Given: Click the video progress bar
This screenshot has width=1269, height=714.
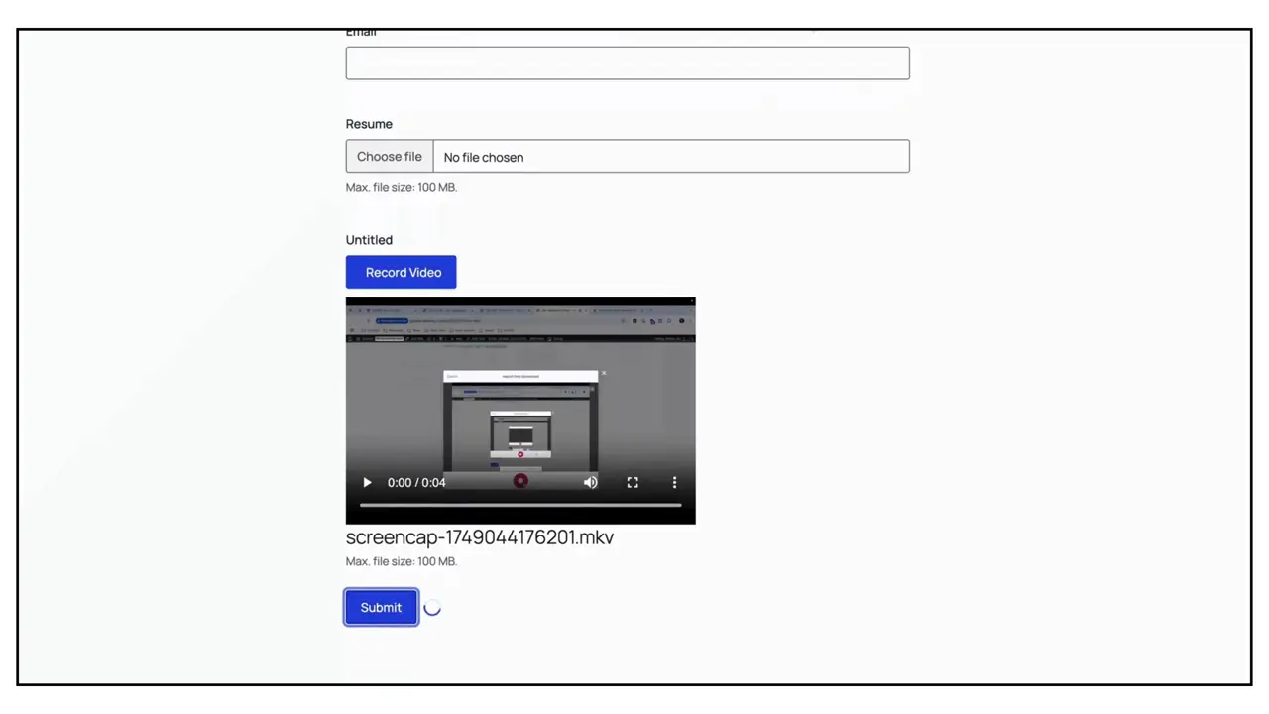Looking at the screenshot, I should (x=520, y=506).
